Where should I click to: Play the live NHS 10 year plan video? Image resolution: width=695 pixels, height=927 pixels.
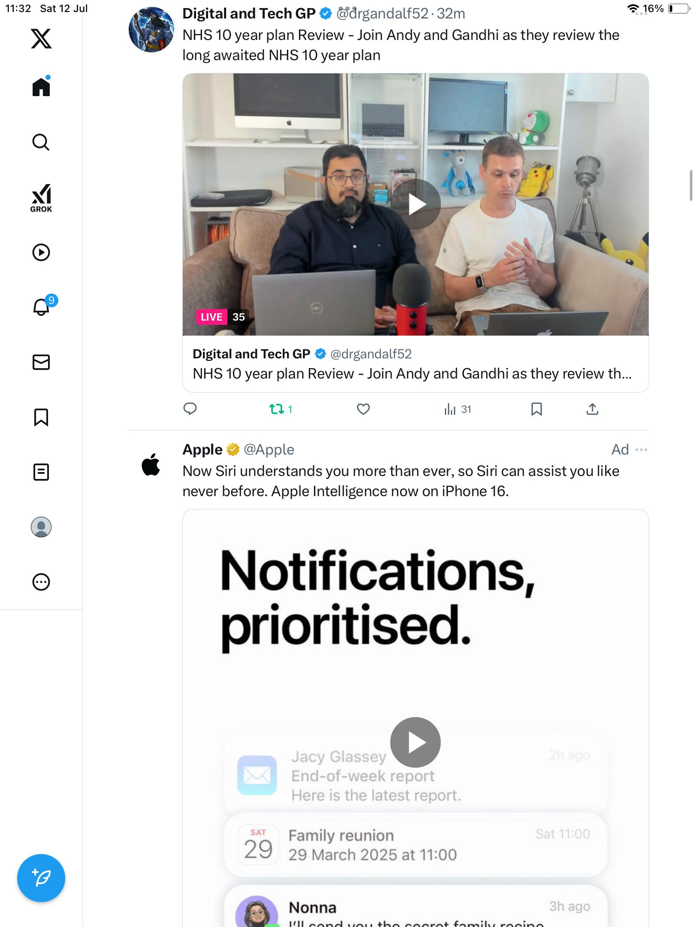(416, 204)
